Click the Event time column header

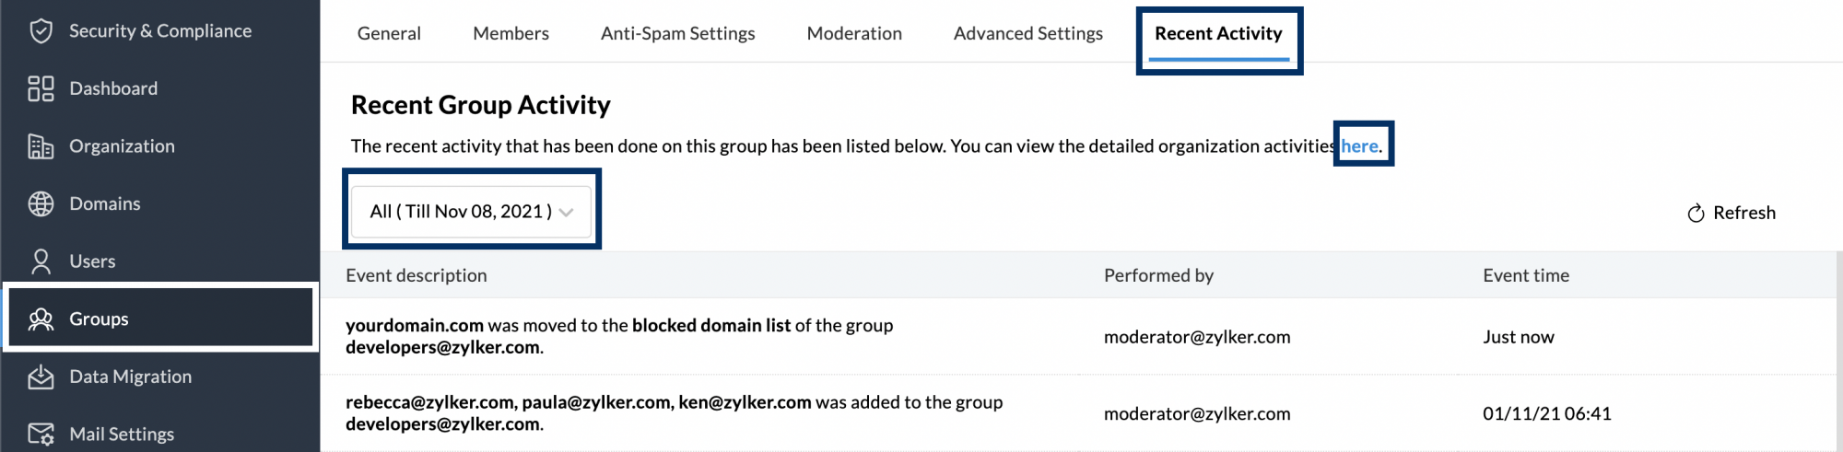1525,275
